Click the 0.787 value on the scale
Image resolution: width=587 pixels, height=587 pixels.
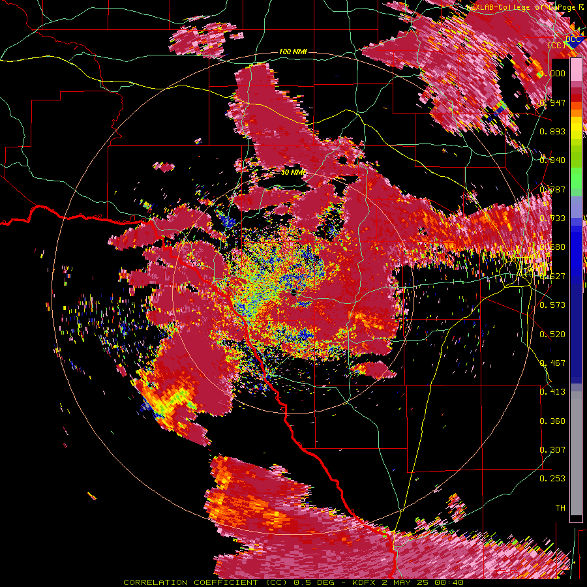click(x=552, y=189)
